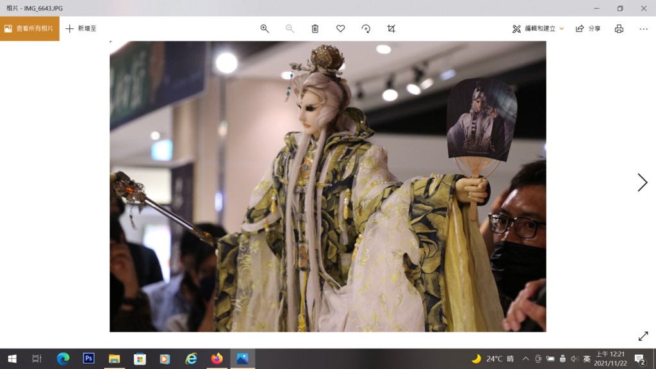The width and height of the screenshot is (656, 369).
Task: Print the photo with printer icon
Action: (619, 28)
